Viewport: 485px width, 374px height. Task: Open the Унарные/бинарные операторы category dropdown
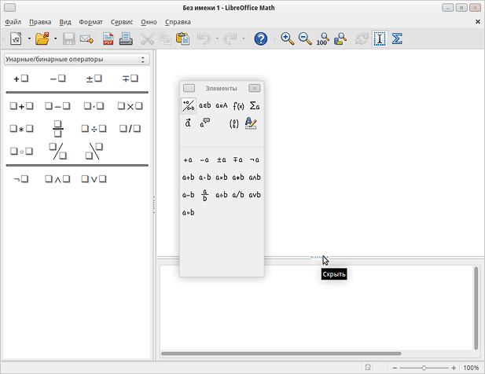coord(77,59)
